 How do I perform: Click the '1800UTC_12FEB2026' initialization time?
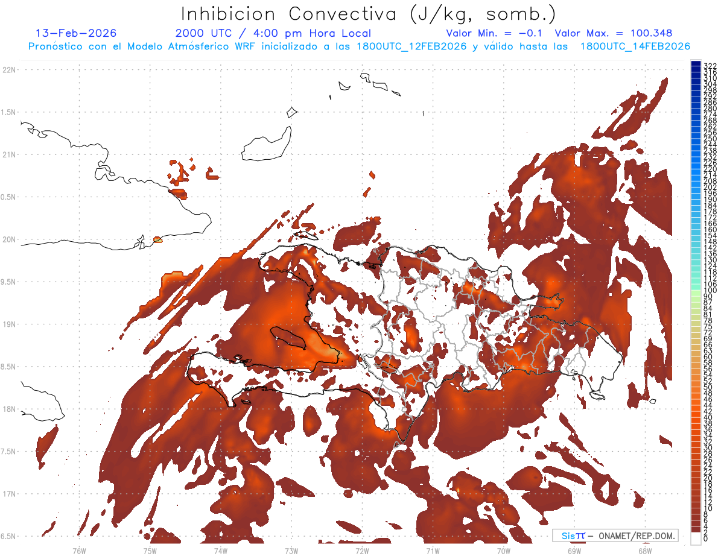411,46
